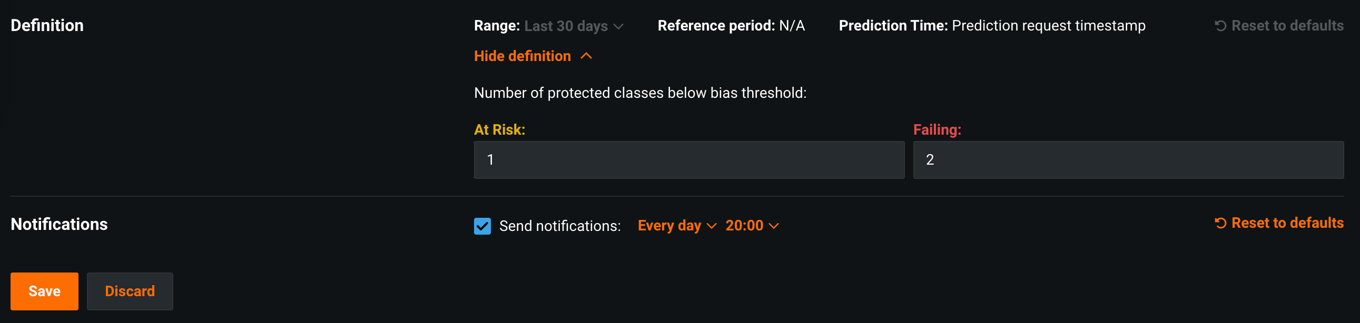Reset Notifications settings to defaults
1360x323 pixels.
[1287, 223]
